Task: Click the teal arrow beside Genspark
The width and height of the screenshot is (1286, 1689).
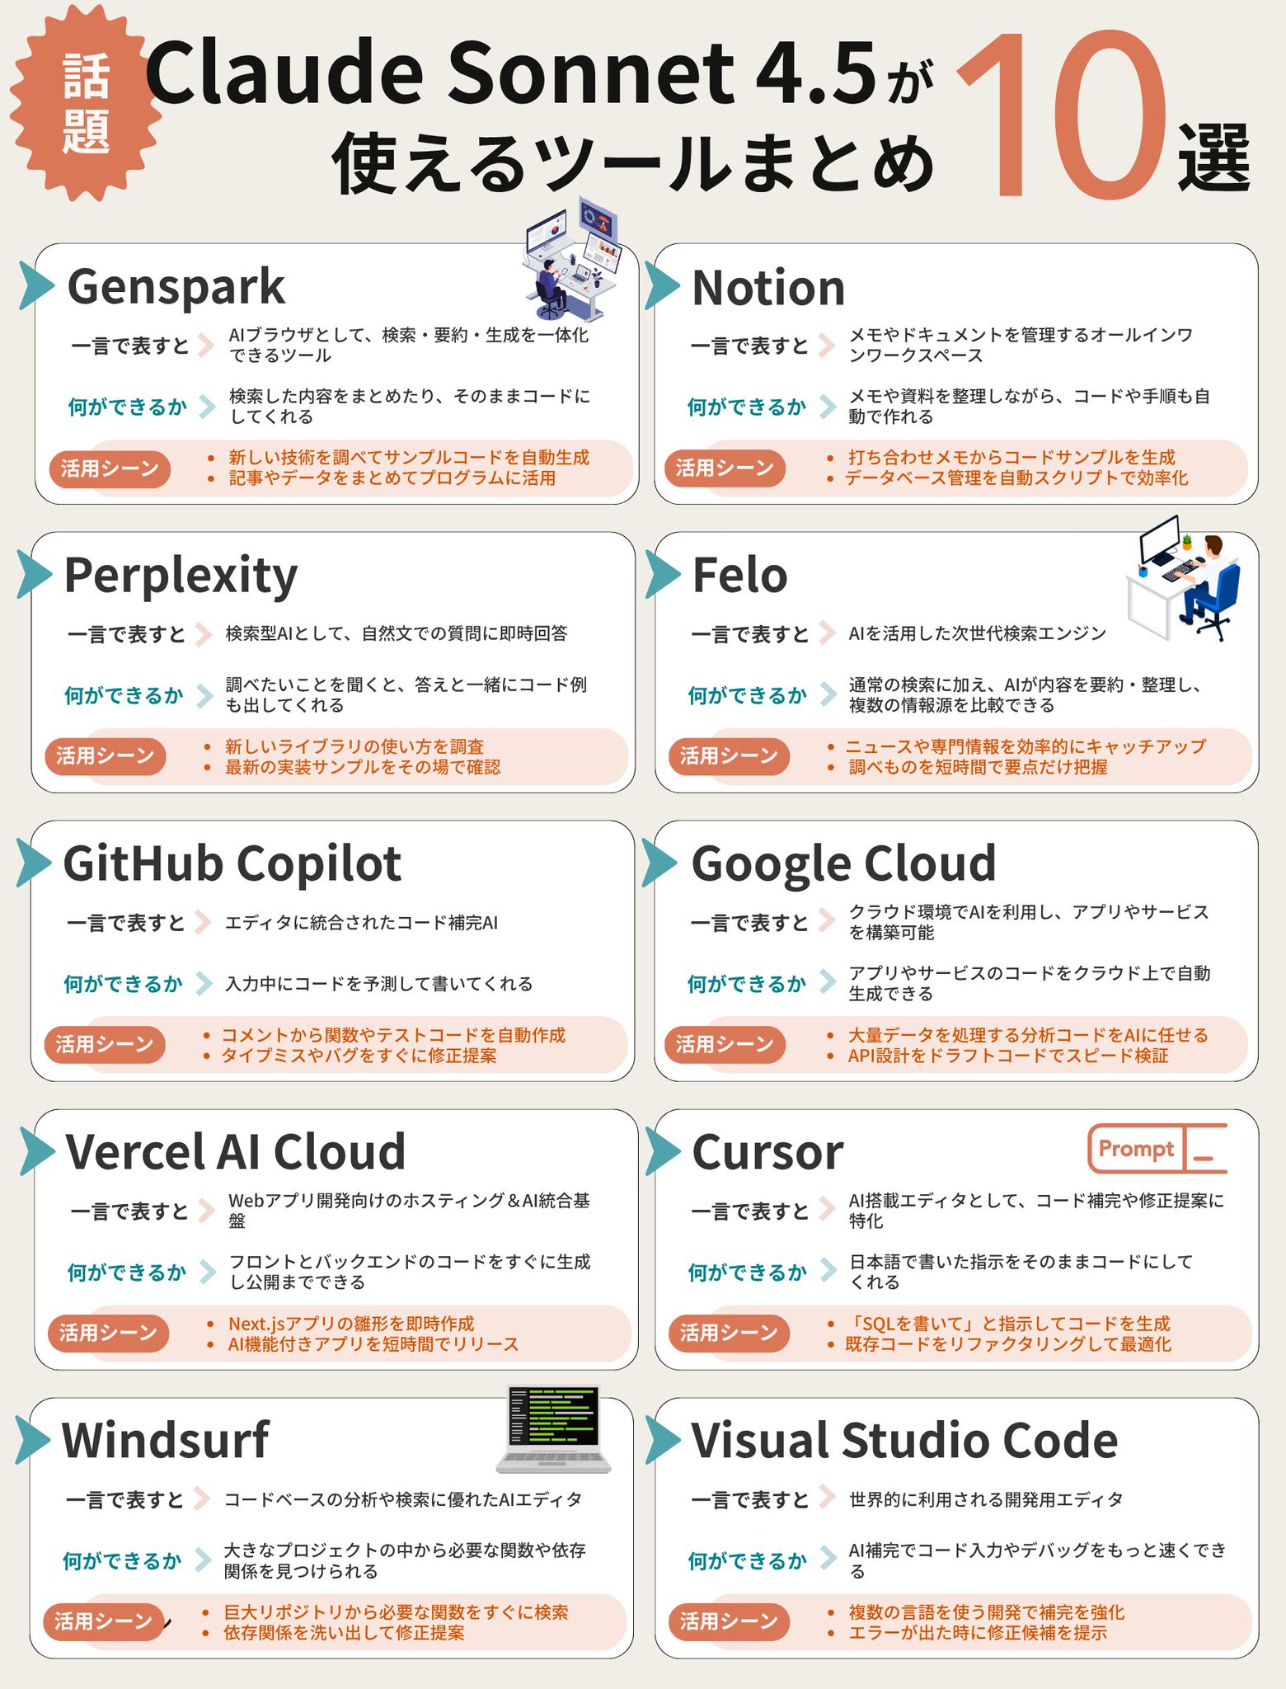Action: [36, 285]
